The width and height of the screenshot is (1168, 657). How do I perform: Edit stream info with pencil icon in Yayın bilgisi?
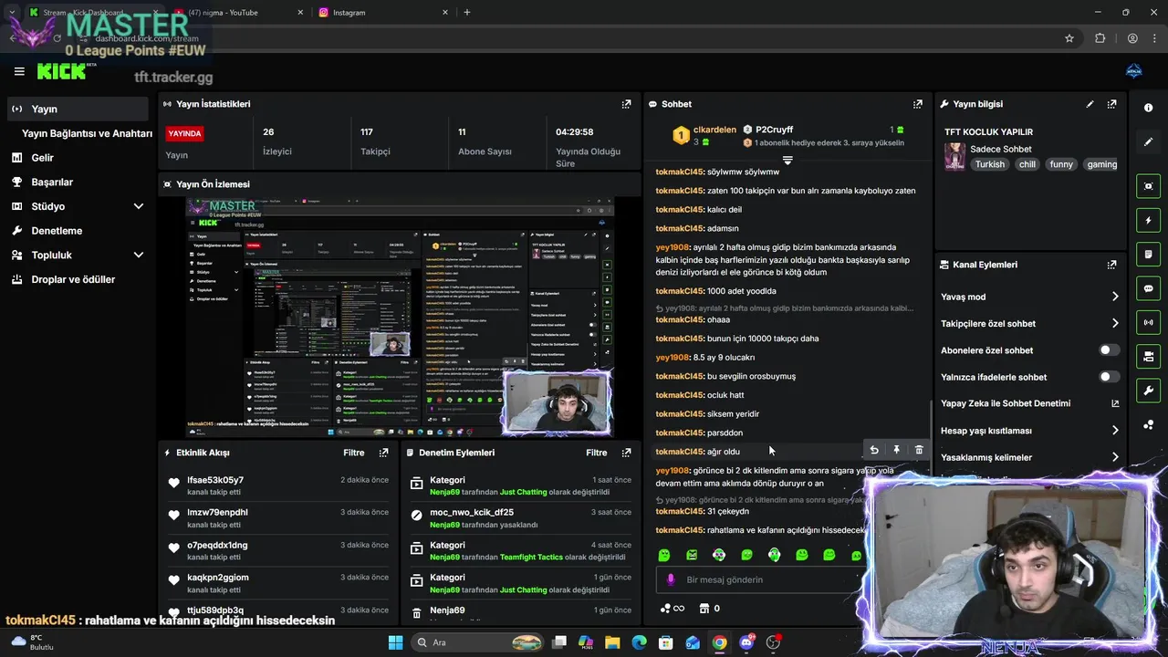click(x=1090, y=104)
